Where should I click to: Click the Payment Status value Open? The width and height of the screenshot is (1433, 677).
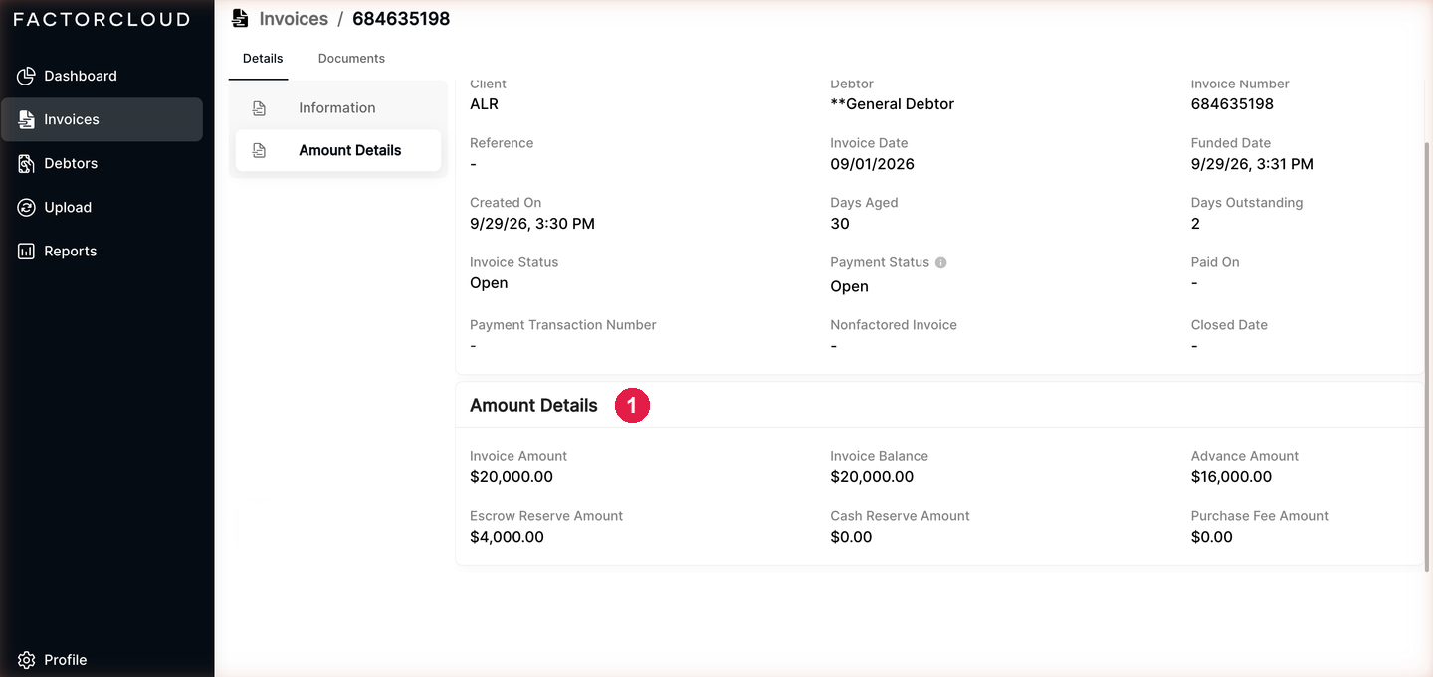[x=850, y=286]
